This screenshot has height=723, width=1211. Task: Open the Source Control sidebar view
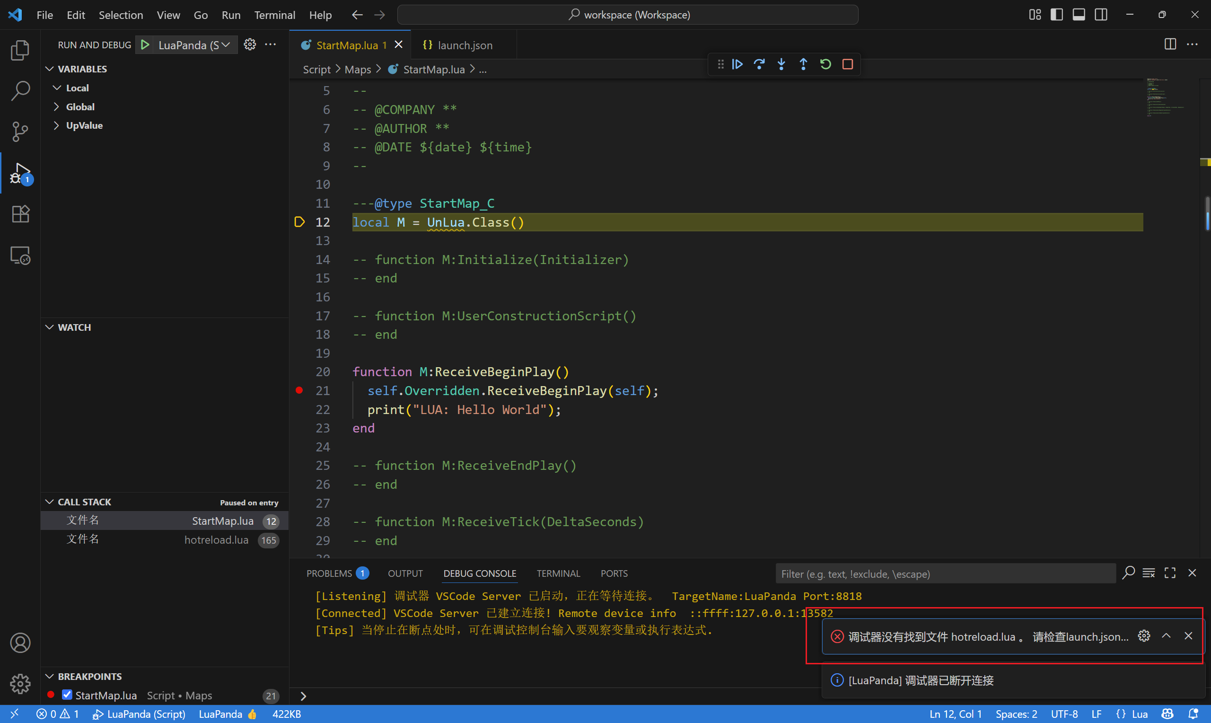point(20,132)
